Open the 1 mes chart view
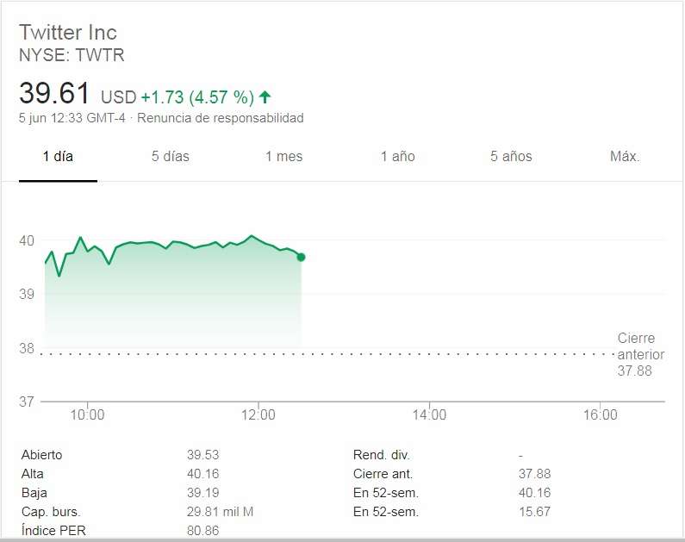The height and width of the screenshot is (542, 685). (283, 156)
